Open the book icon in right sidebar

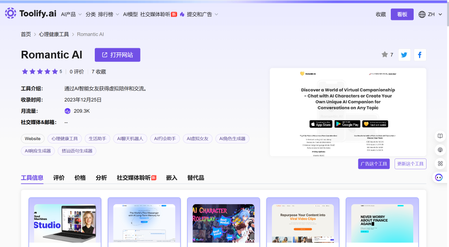pyautogui.click(x=440, y=136)
